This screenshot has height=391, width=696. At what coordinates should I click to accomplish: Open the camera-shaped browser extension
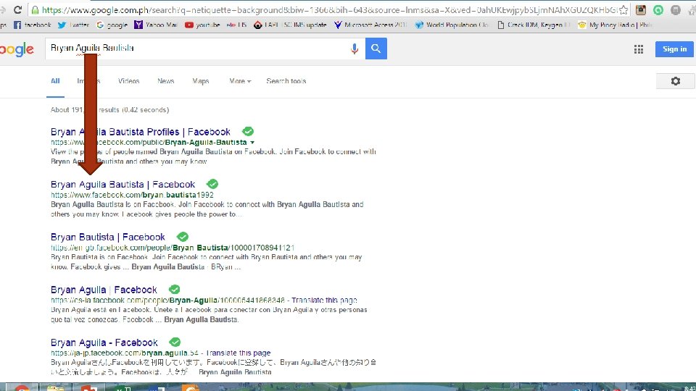[640, 9]
